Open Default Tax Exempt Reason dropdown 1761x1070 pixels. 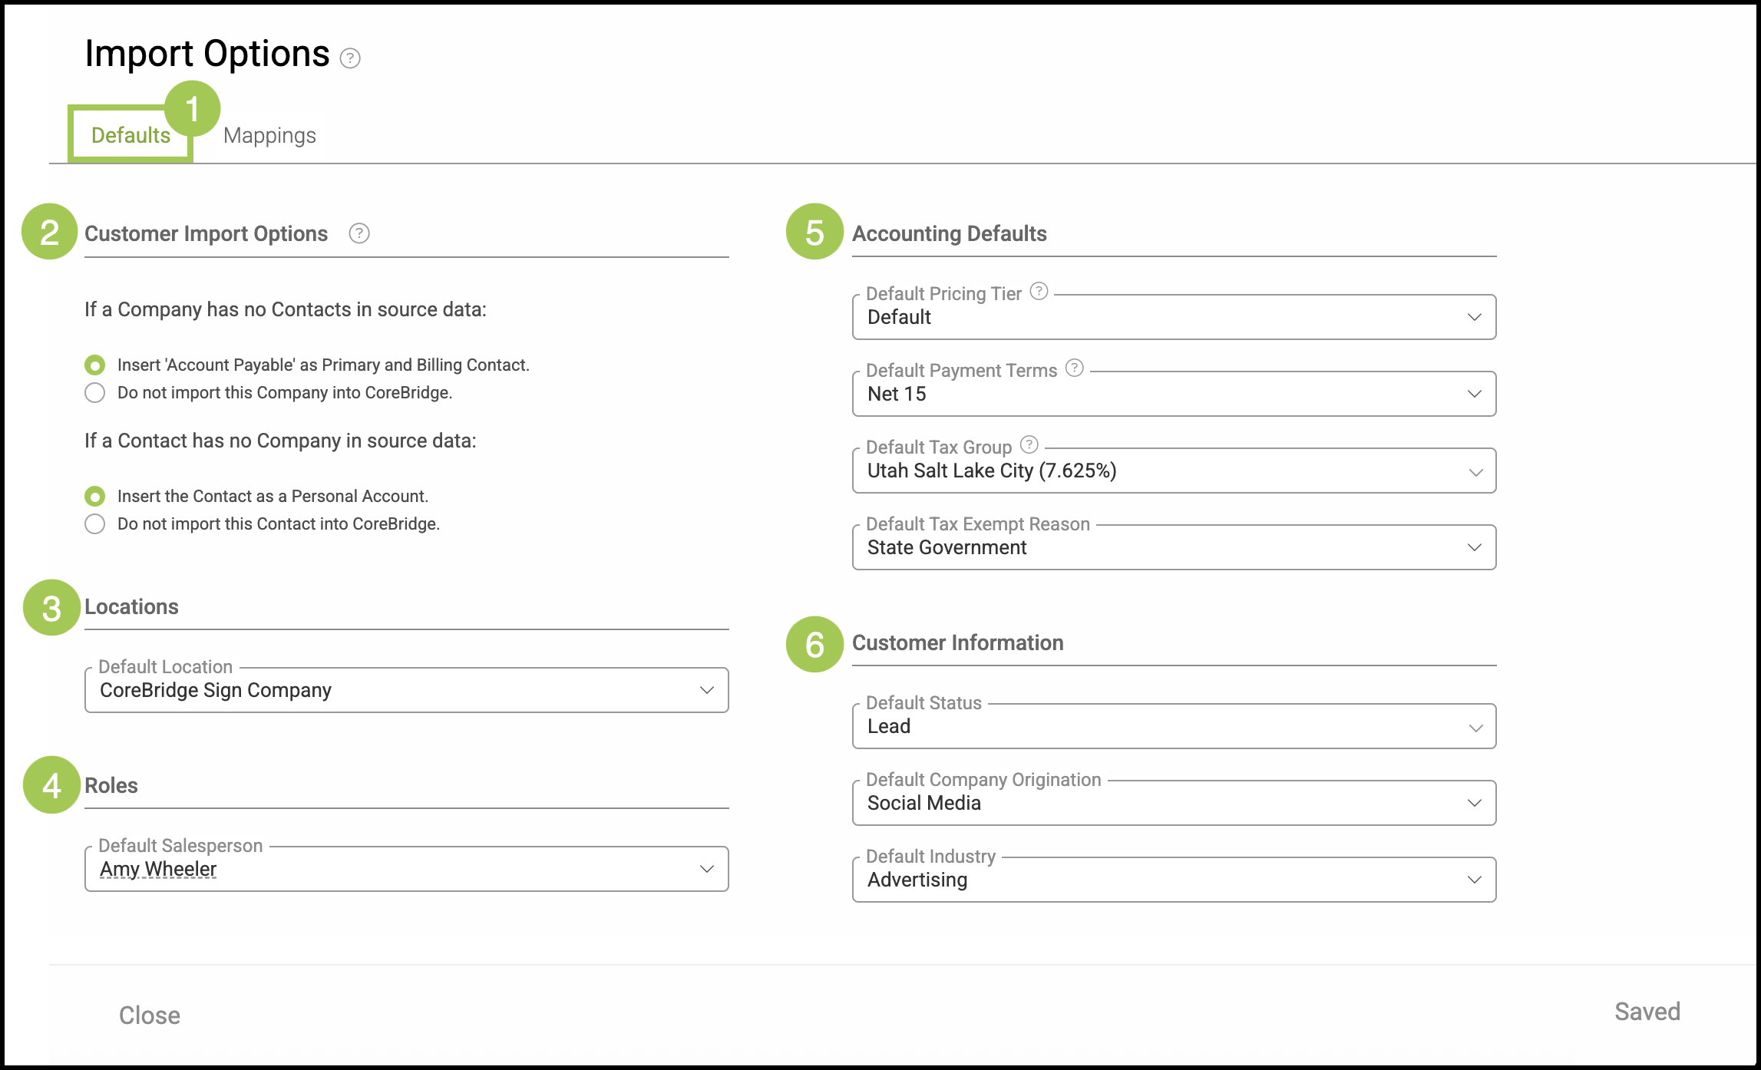click(x=1174, y=547)
